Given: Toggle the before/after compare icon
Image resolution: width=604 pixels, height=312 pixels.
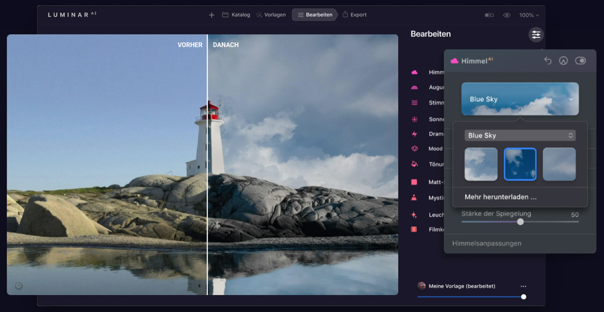Looking at the screenshot, I should pyautogui.click(x=489, y=15).
